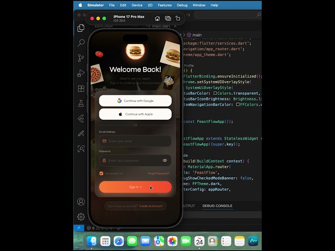Open the Extensions view
This screenshot has width=335, height=251.
(81, 88)
